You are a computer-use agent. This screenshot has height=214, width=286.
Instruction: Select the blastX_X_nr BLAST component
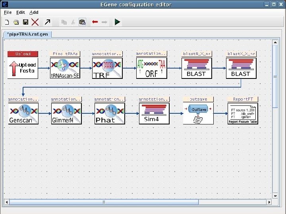241,68
